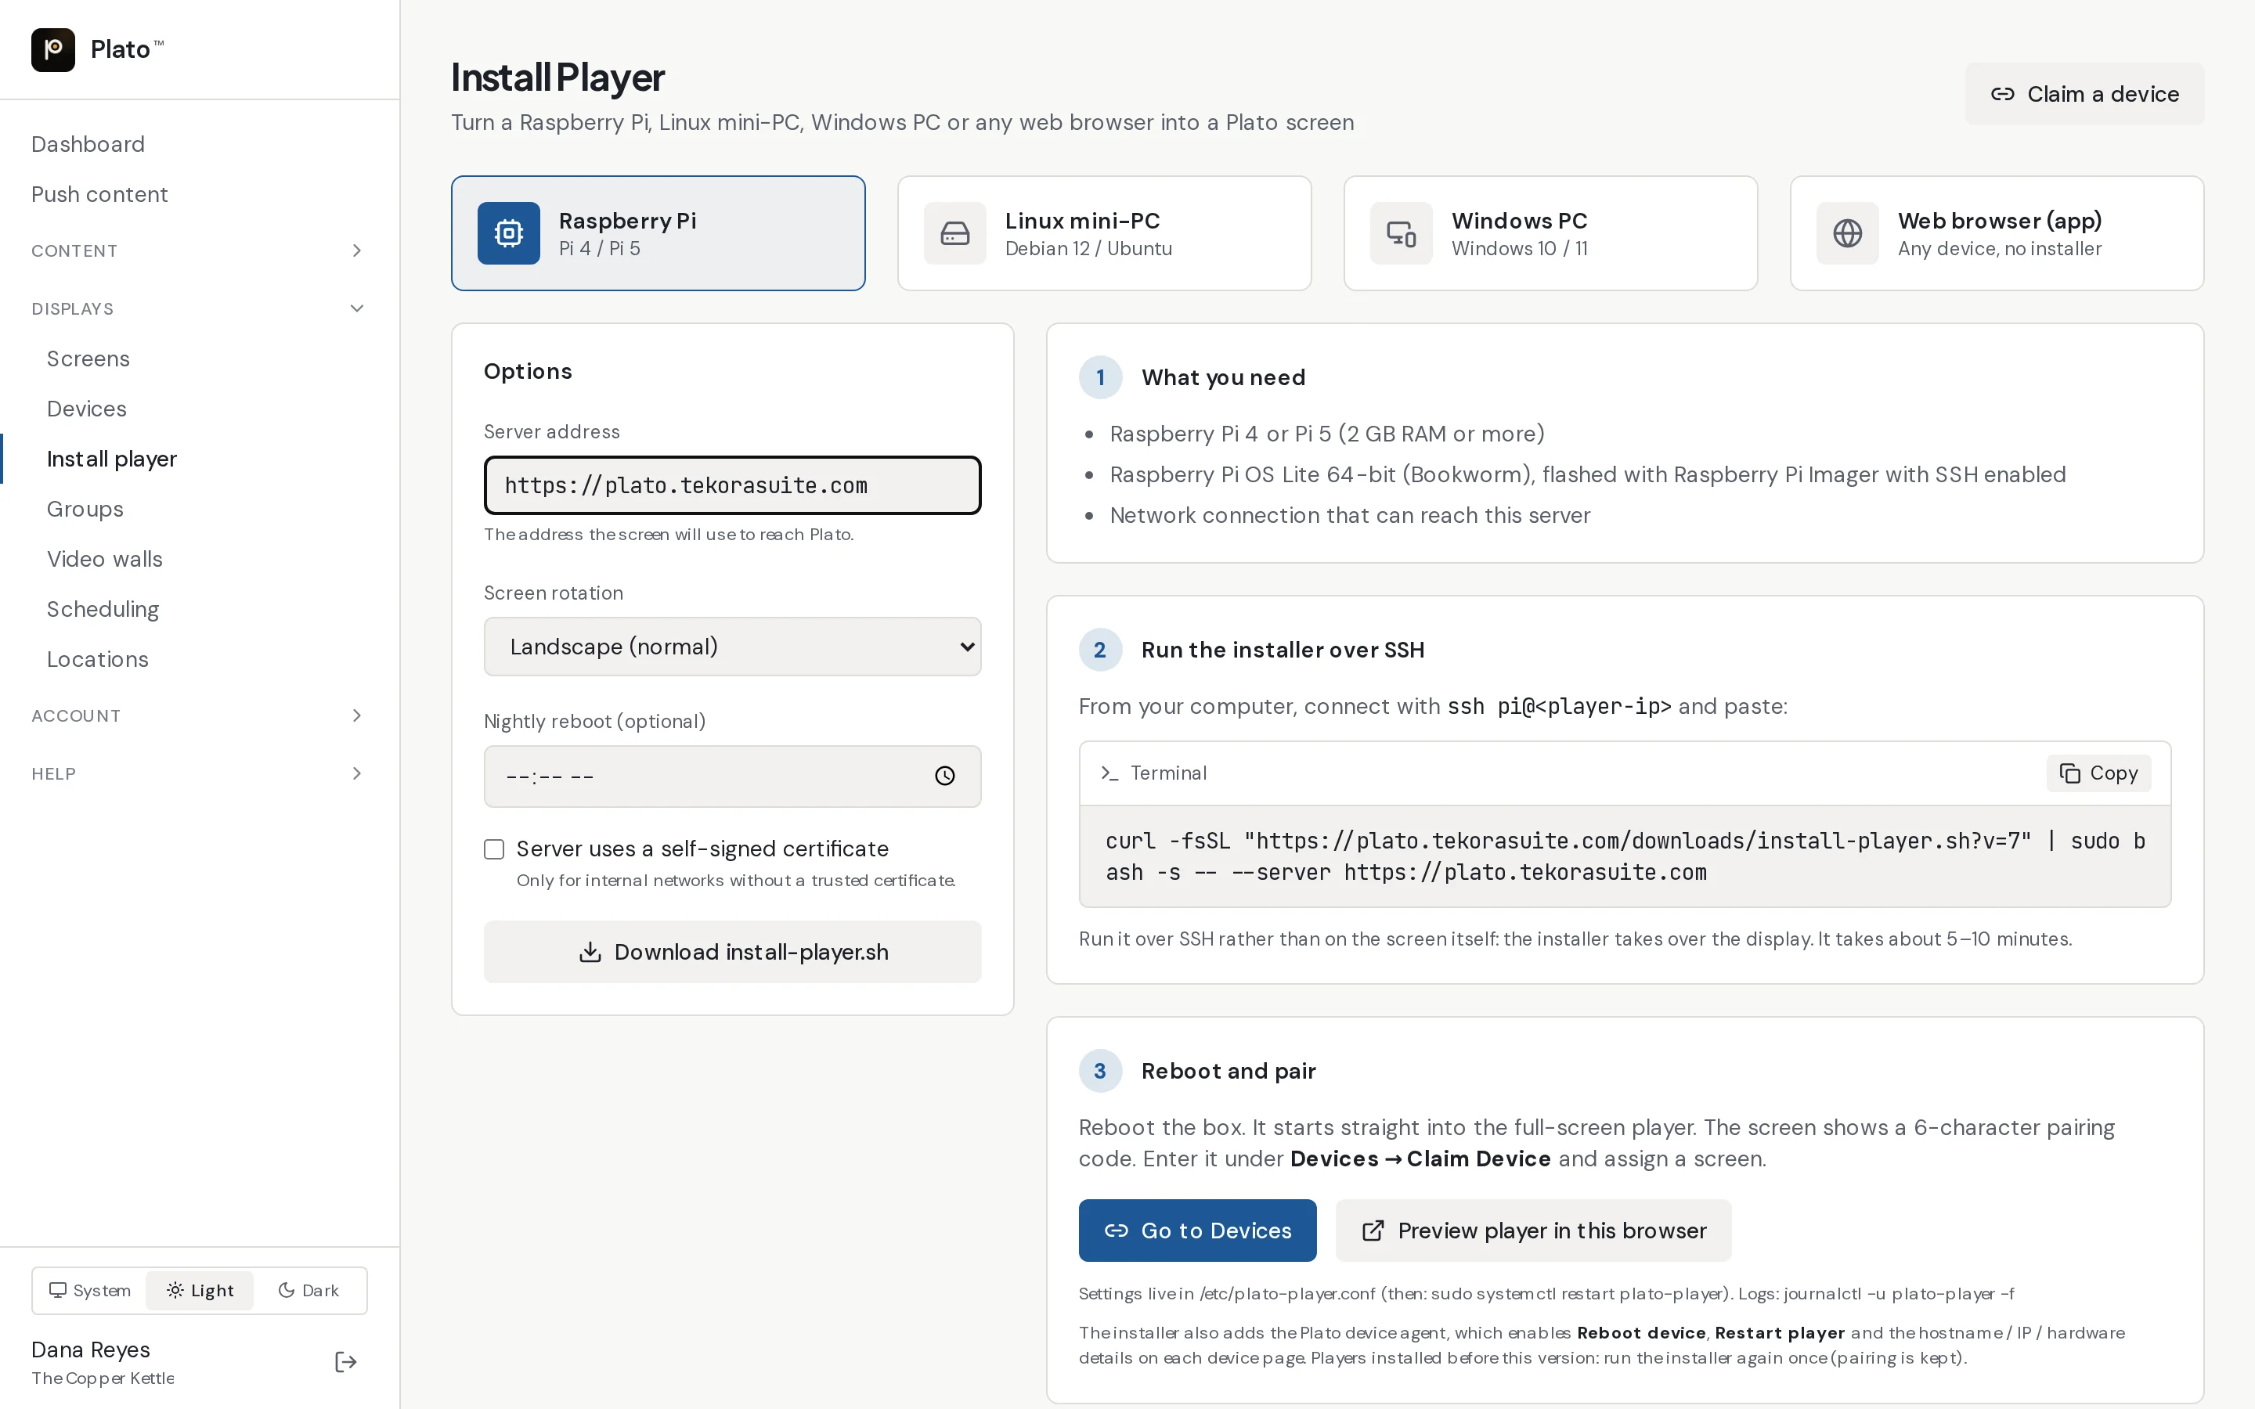2255x1409 pixels.
Task: Open Devices in the sidebar
Action: pos(87,409)
